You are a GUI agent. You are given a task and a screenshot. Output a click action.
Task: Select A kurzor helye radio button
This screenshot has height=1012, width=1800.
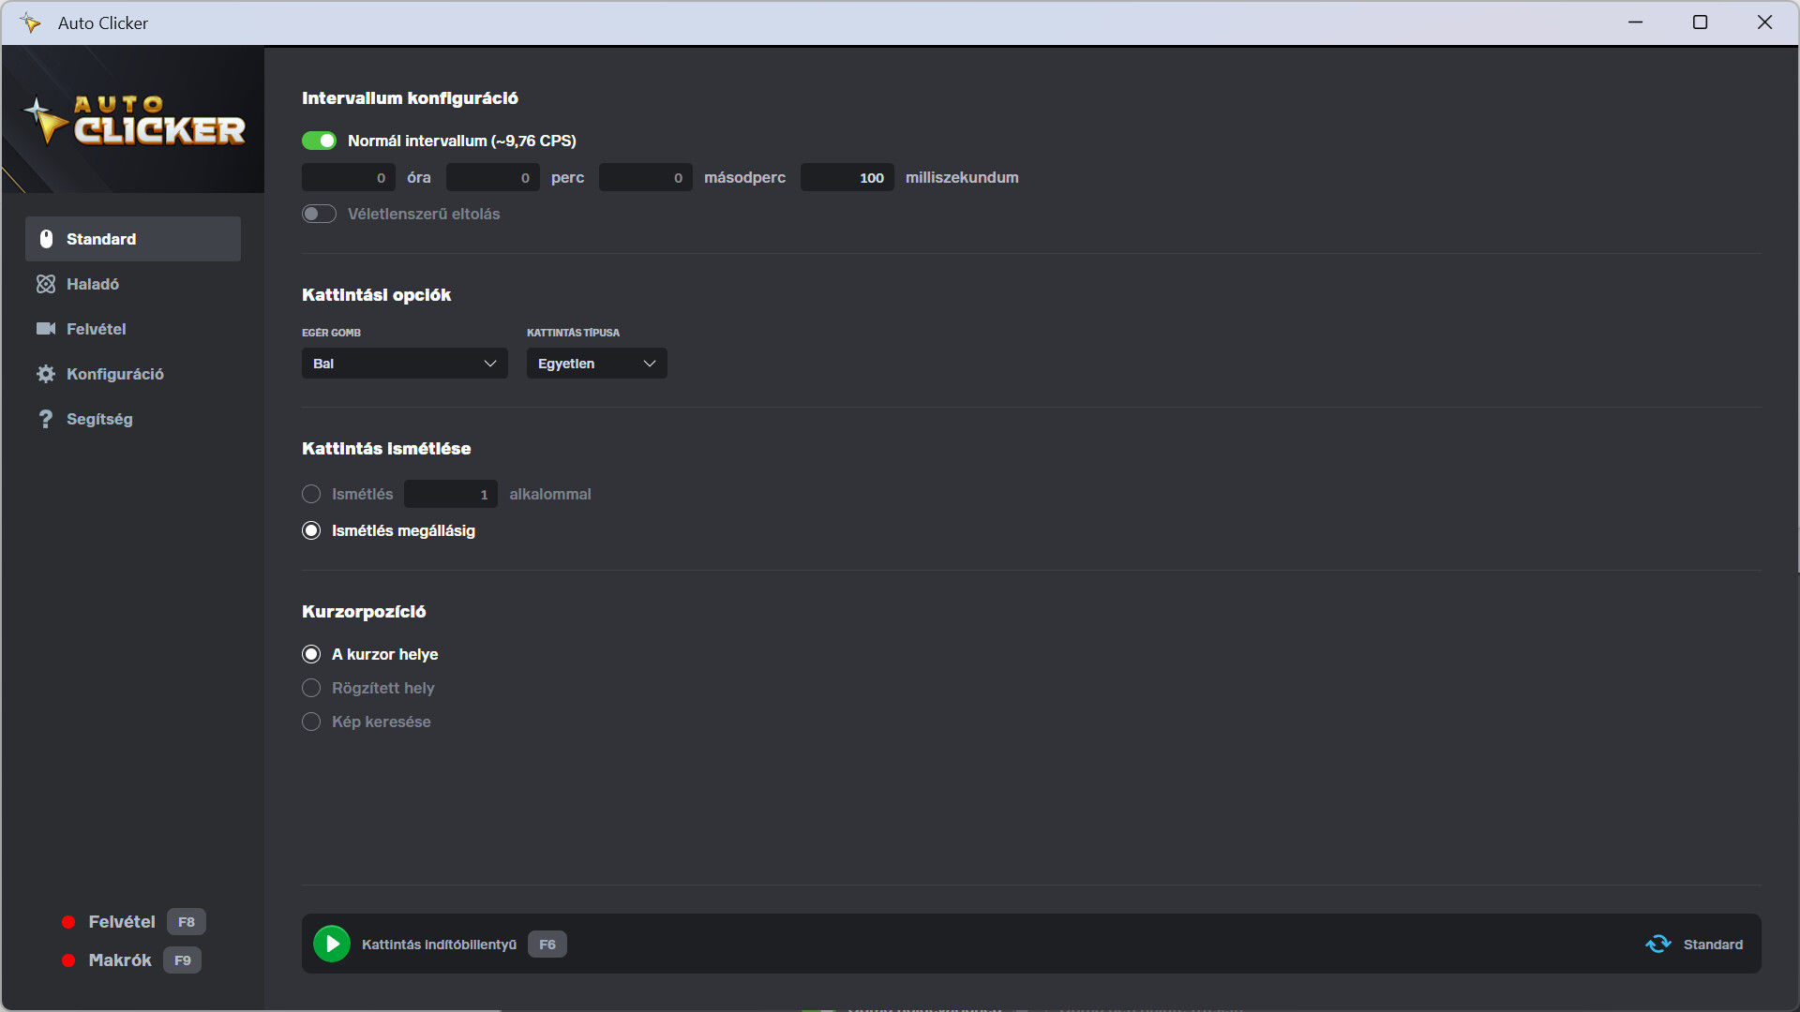(x=311, y=654)
